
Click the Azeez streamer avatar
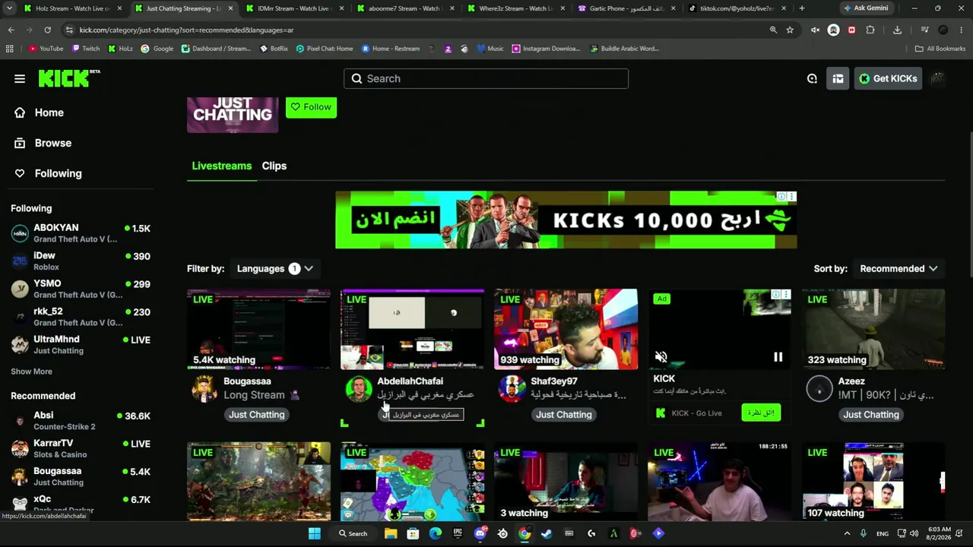(819, 388)
